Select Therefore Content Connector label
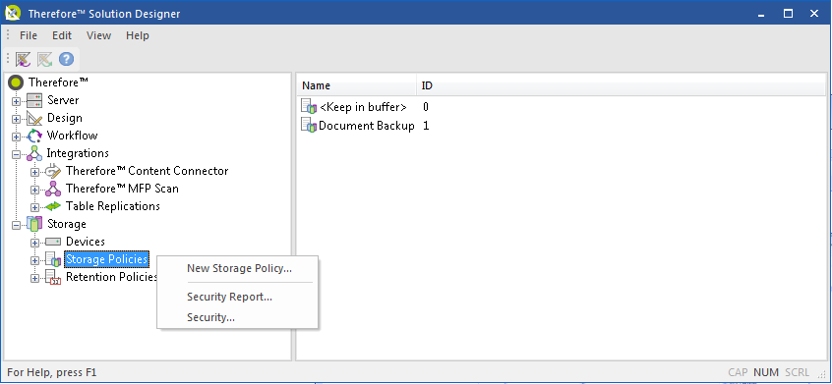 147,171
